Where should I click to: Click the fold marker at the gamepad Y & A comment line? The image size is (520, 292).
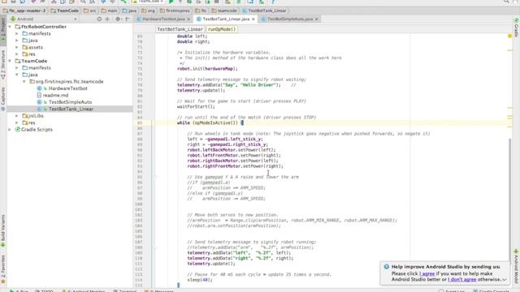155,177
